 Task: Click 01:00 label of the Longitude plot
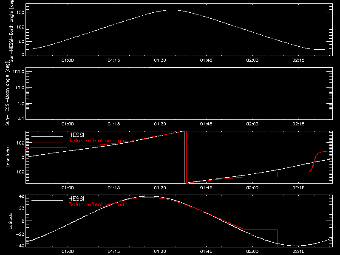click(x=68, y=188)
